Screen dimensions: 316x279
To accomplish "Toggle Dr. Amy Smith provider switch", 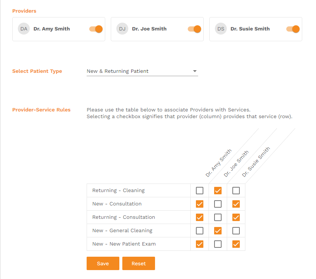I will [96, 29].
